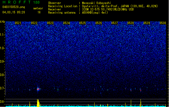Click the Observer label

55,3
